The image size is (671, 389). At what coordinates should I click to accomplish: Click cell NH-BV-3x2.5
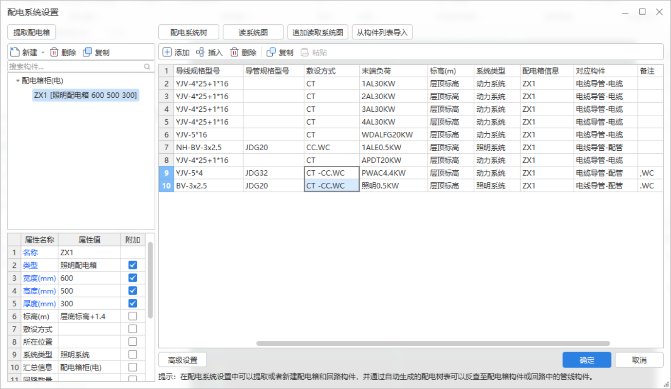[x=208, y=147]
